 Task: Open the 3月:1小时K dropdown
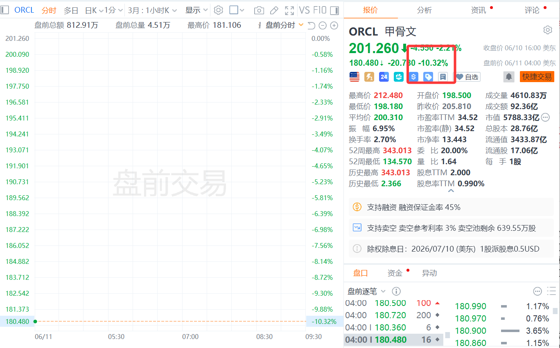tap(152, 10)
